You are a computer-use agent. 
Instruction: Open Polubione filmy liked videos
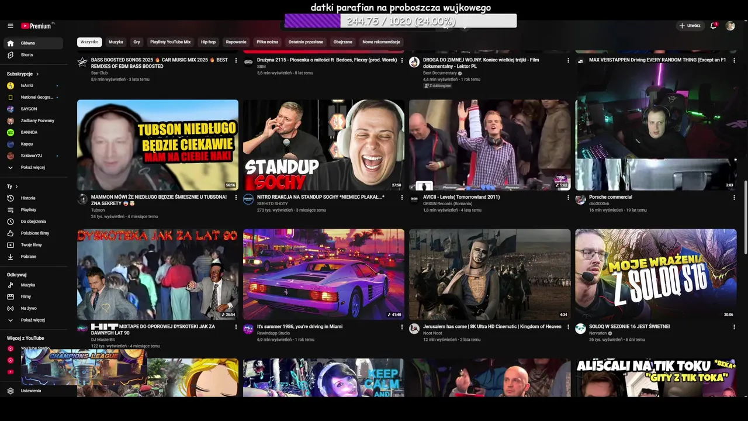[33, 233]
